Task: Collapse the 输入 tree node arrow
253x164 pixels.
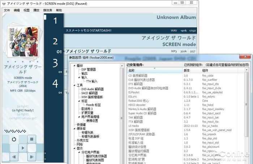Action: tap(79, 77)
